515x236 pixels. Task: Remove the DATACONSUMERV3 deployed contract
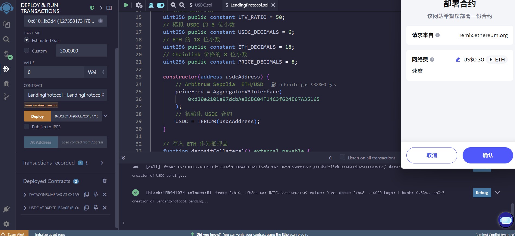[105, 194]
